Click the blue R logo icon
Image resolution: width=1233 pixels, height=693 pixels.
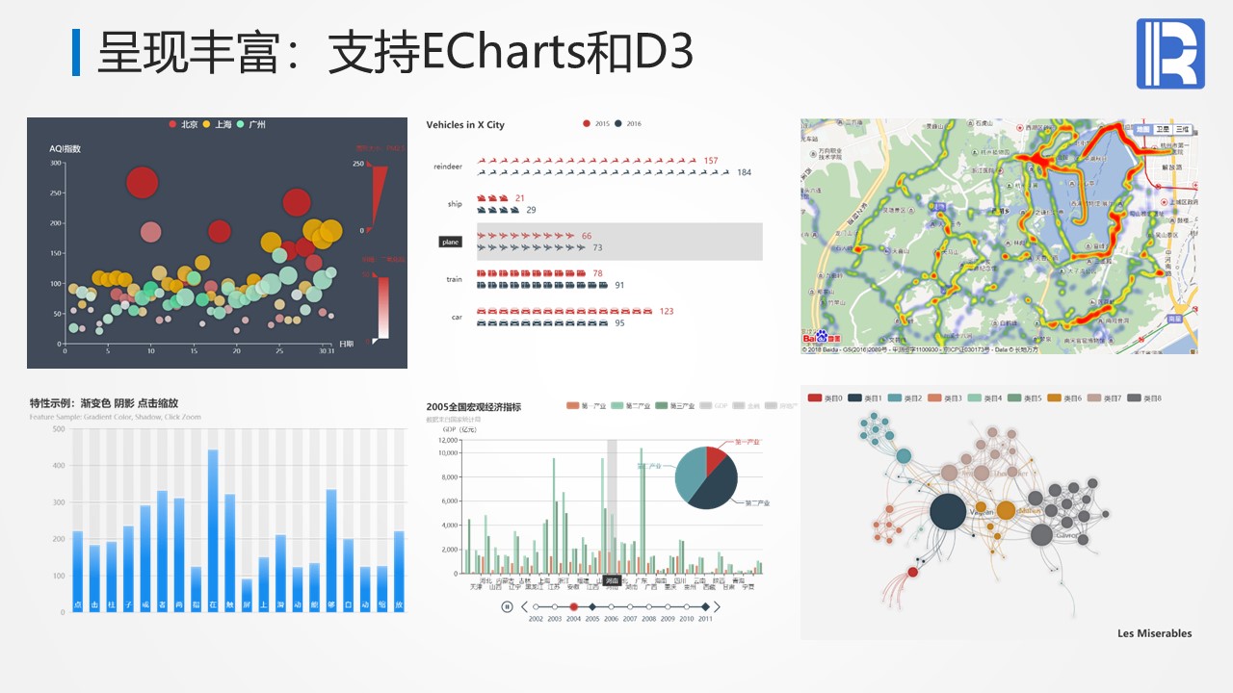pos(1170,54)
